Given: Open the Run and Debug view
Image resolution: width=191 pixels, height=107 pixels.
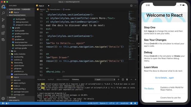Looking at the screenshot, I should click(3, 26).
